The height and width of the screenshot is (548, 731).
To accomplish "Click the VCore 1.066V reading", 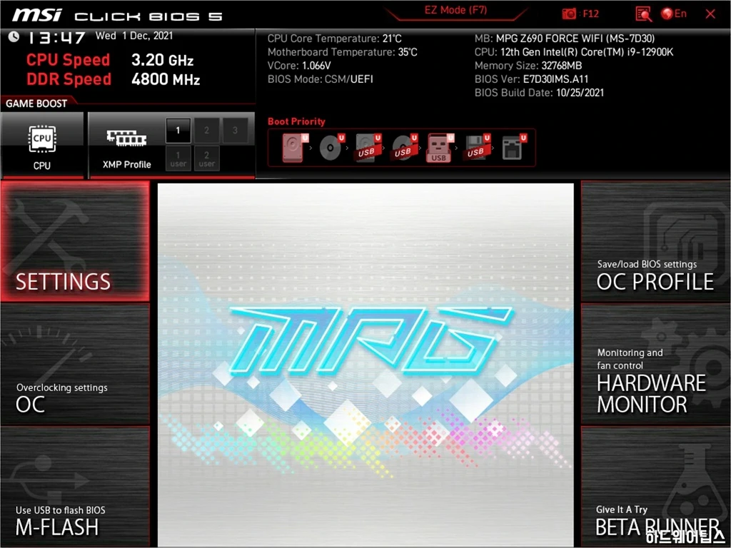I will (299, 66).
